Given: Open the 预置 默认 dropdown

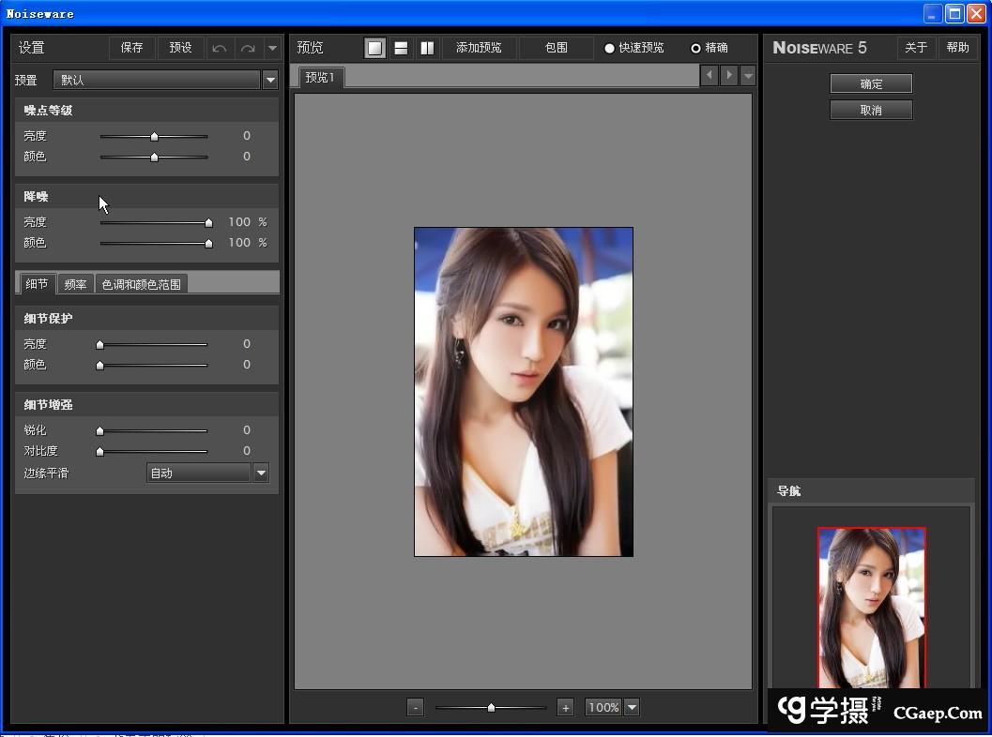Looking at the screenshot, I should coord(270,81).
